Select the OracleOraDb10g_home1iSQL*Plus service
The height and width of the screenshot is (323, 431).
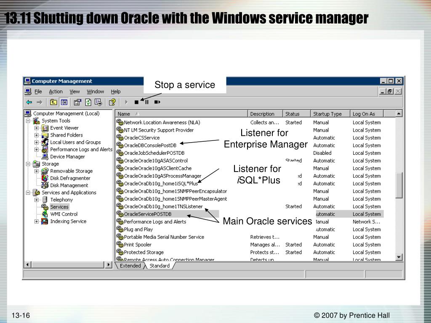pos(161,183)
